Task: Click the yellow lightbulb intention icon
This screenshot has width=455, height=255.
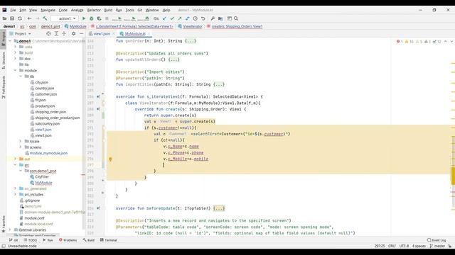Action: click(x=110, y=159)
